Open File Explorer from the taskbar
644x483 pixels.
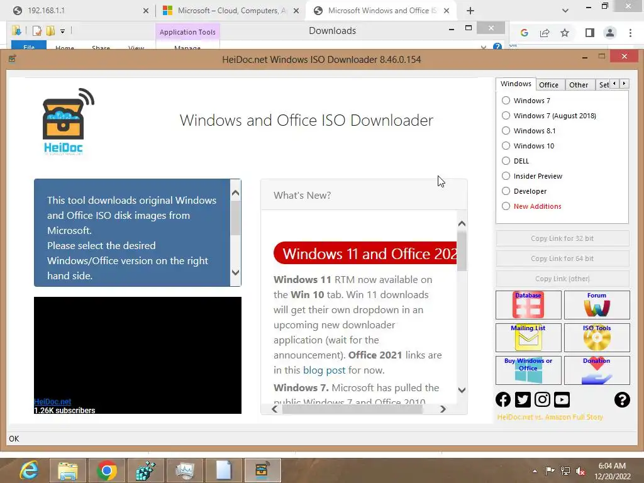click(x=68, y=470)
